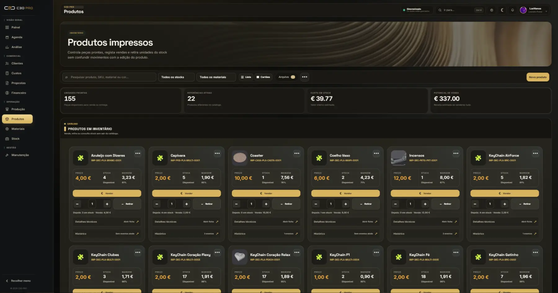
Task: Click Vender on the Azuleijo com Dizeres card
Action: (107, 193)
